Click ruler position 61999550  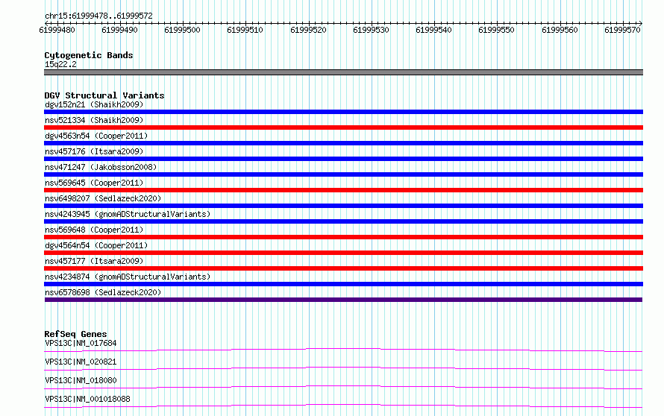(x=496, y=30)
